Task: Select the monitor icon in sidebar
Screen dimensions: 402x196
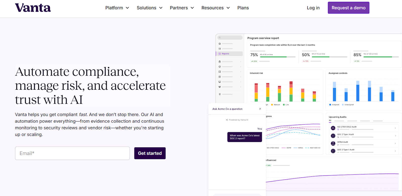Action: (220, 82)
